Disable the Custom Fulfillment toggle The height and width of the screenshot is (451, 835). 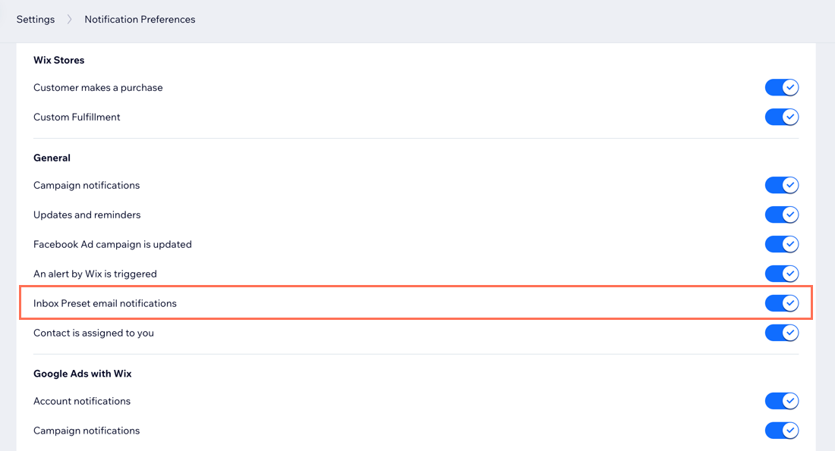tap(782, 117)
